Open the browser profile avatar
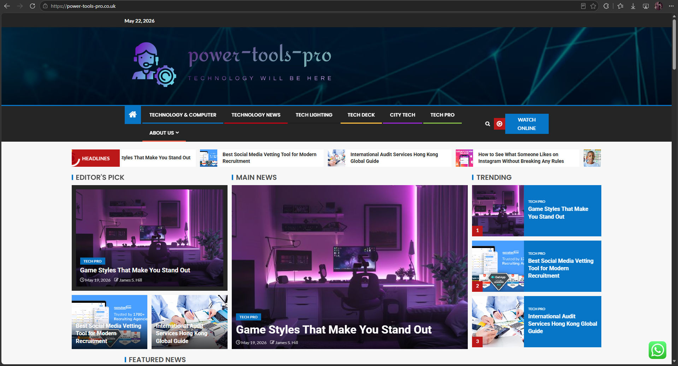Screen dimensions: 678x366 click(658, 6)
